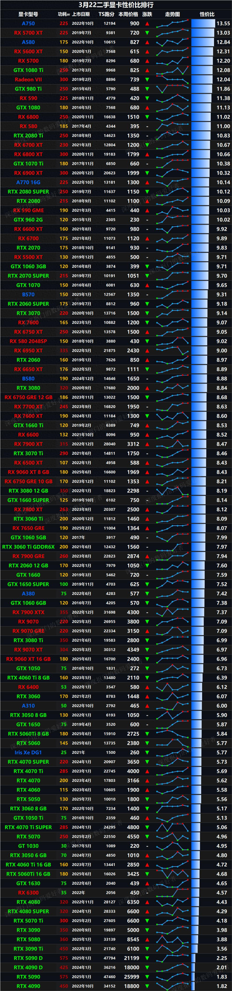Click the TS score 47794
The width and height of the screenshot is (232, 991).
point(109,958)
